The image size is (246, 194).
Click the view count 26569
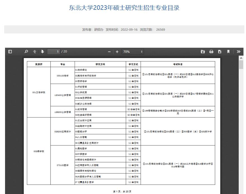tap(160, 30)
